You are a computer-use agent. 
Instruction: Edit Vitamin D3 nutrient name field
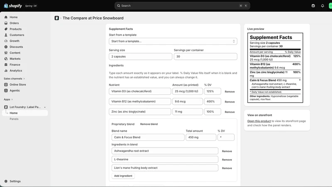[140, 91]
